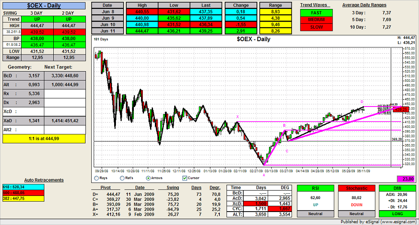Click the SLOW trend wave indicator
419x225 pixels.
(x=316, y=27)
